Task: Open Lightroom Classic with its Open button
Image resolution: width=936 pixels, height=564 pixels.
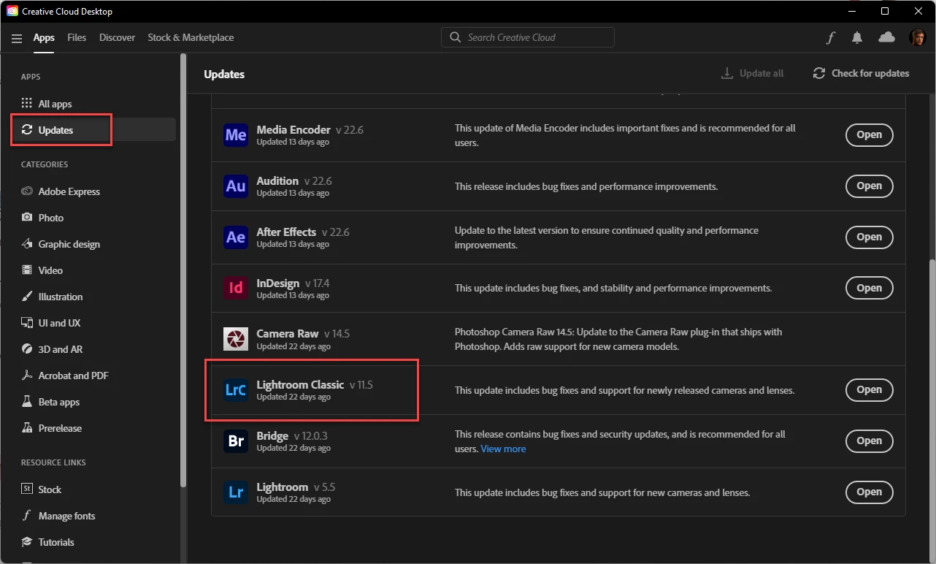Action: click(x=869, y=390)
